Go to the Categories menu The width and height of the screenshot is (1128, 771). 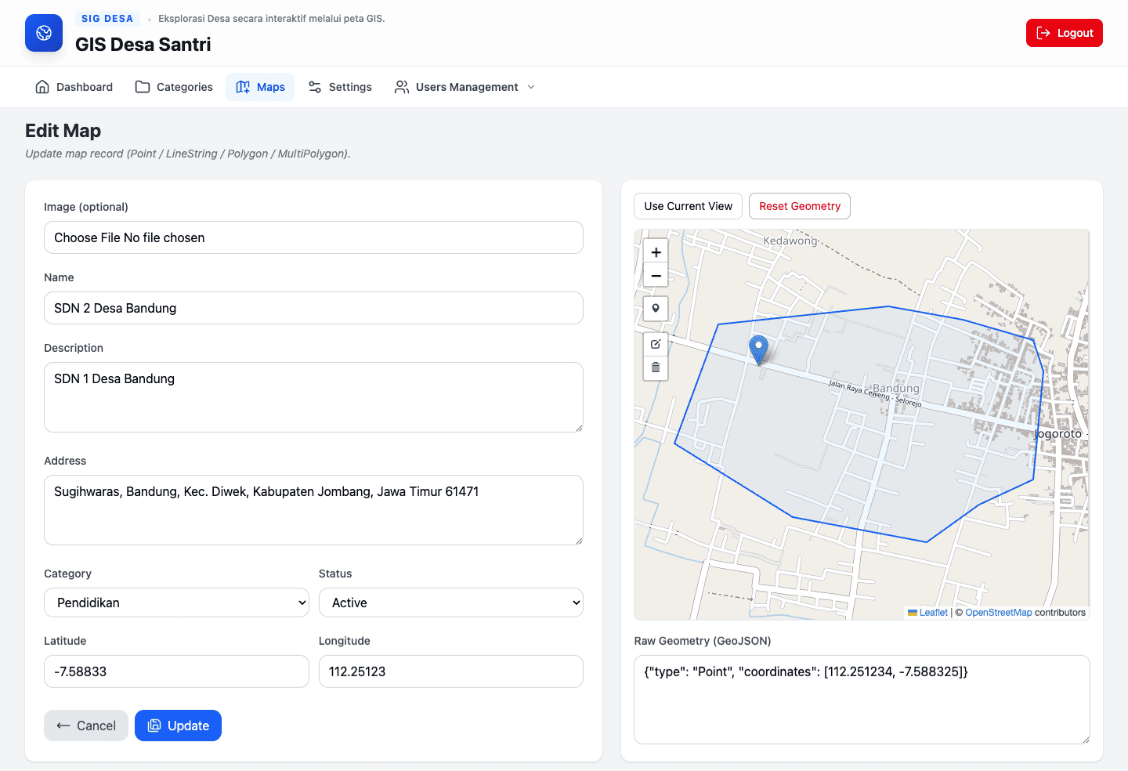(x=174, y=87)
